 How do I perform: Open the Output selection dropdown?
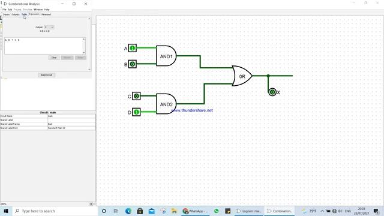(49, 27)
